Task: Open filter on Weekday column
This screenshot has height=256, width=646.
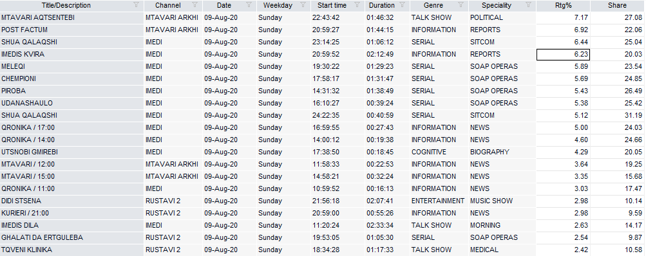Action: tap(303, 5)
